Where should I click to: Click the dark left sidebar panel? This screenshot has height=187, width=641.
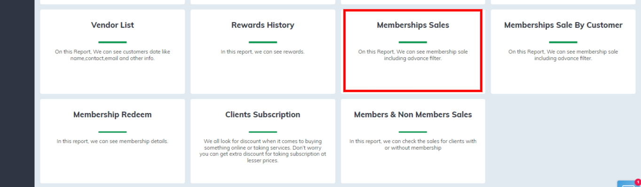point(17,93)
